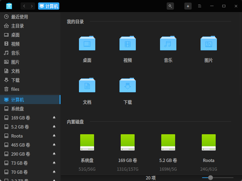Select 169 GB 卷 in the sidebar
Image resolution: width=242 pixels, height=181 pixels.
pyautogui.click(x=30, y=118)
